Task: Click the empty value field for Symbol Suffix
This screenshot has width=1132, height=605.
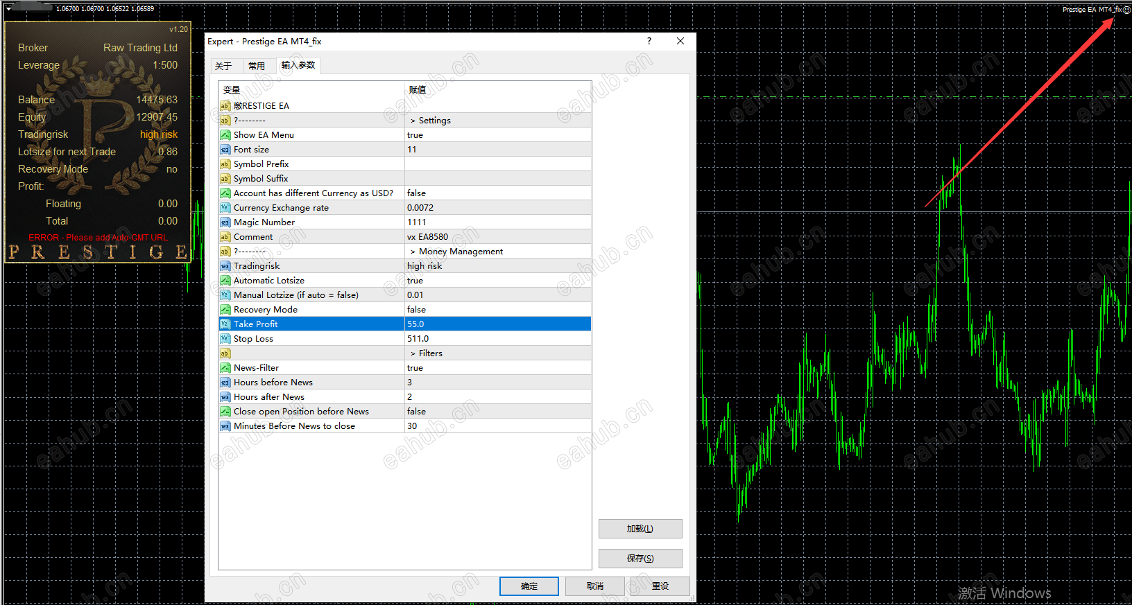Action: (x=498, y=179)
